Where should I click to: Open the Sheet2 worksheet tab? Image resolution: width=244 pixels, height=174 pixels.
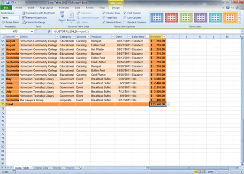tap(57, 168)
